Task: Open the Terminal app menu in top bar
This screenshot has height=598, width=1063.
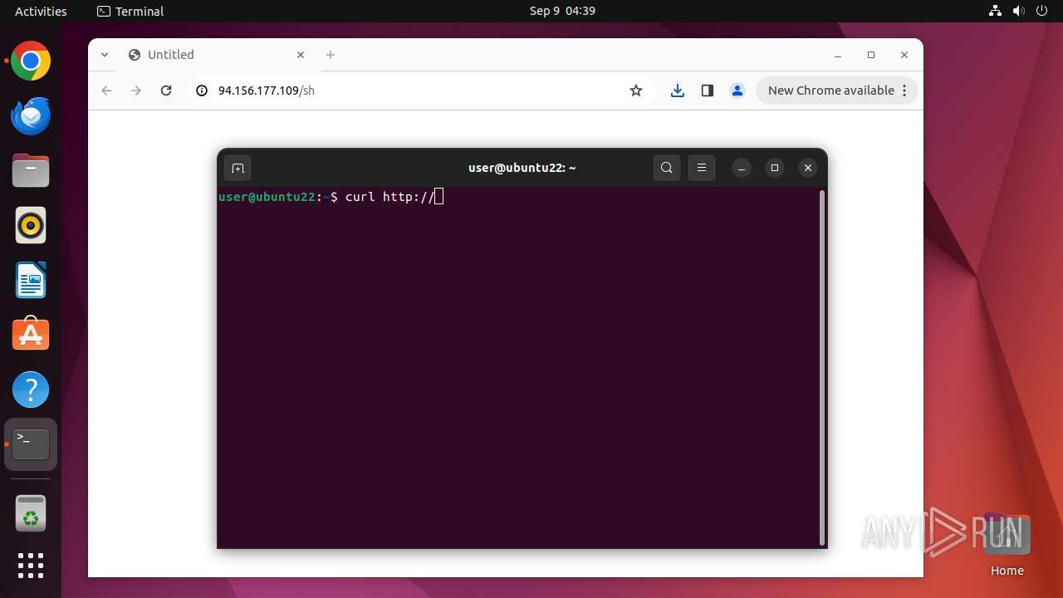Action: [130, 11]
